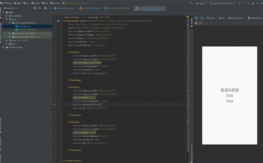The width and height of the screenshot is (263, 163).
Task: Click Apply Changes and Restart Activity icon
Action: pos(244,3)
